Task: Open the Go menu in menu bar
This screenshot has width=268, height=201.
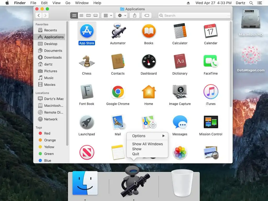Action: point(68,3)
